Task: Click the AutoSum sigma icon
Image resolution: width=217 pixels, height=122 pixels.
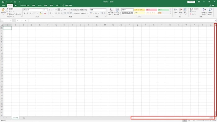Action: coord(191,9)
